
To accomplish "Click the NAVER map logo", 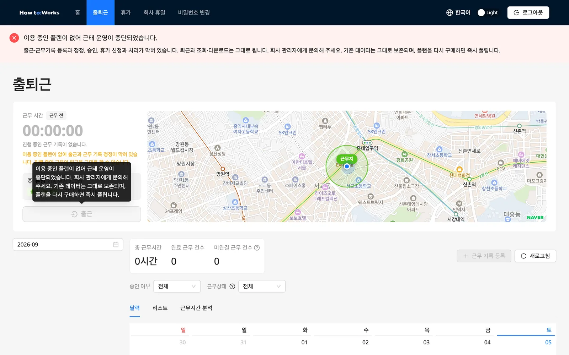I will click(x=535, y=217).
